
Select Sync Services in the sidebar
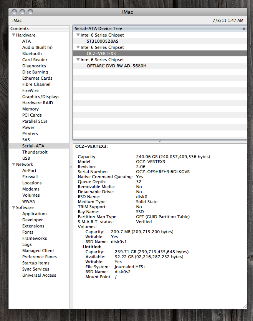pyautogui.click(x=36, y=269)
